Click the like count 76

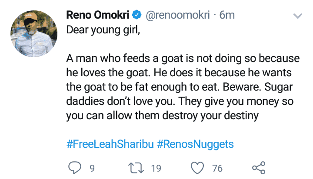coord(217,168)
